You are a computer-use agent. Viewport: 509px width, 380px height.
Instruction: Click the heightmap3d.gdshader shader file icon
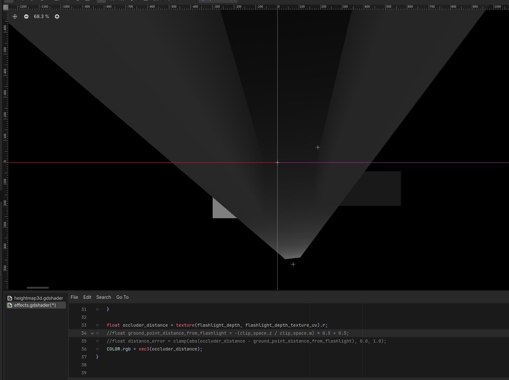coord(10,298)
